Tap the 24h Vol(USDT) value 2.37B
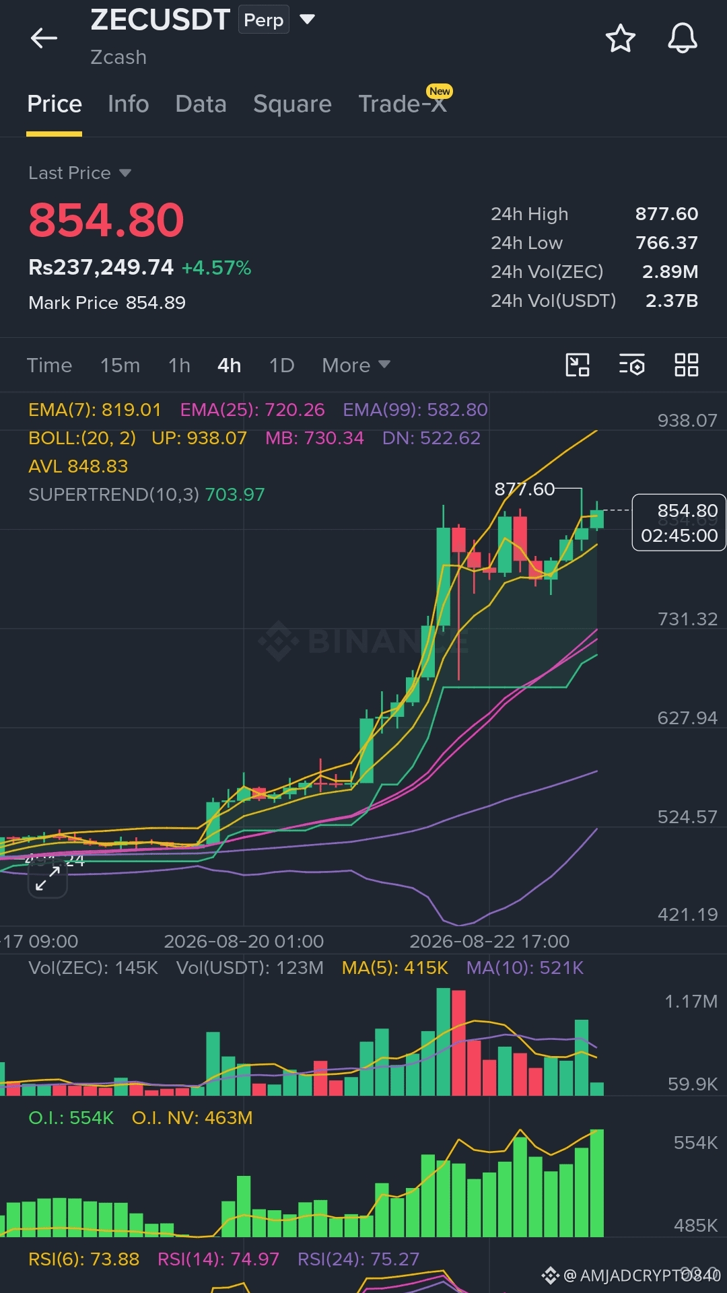 671,301
